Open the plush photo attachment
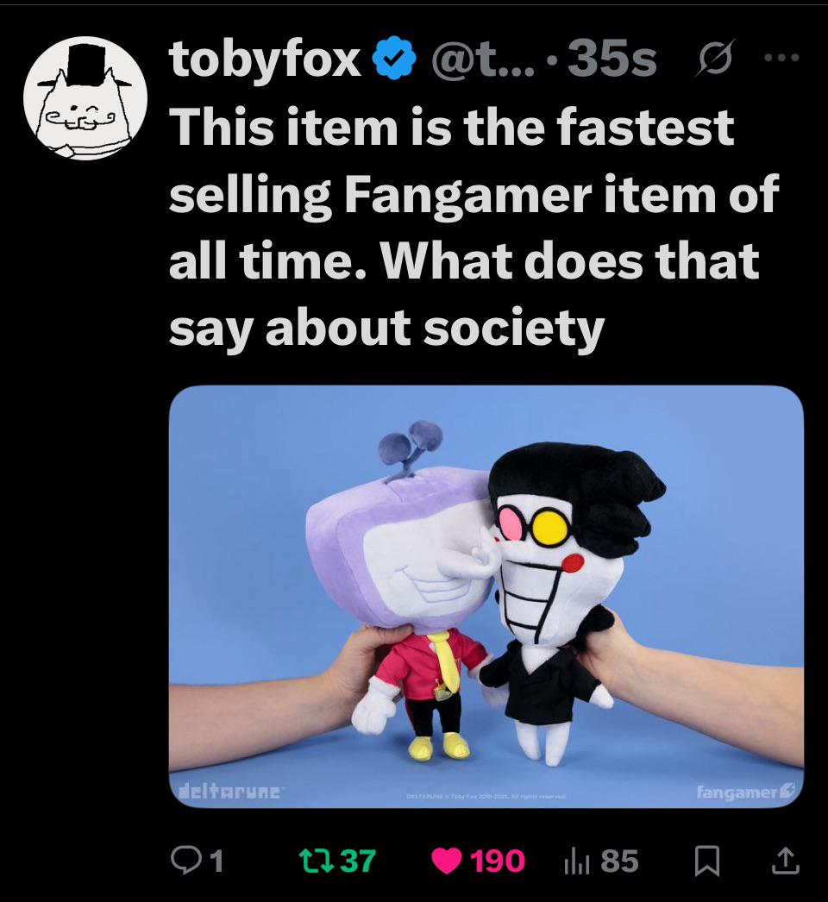This screenshot has width=828, height=902. pyautogui.click(x=486, y=597)
